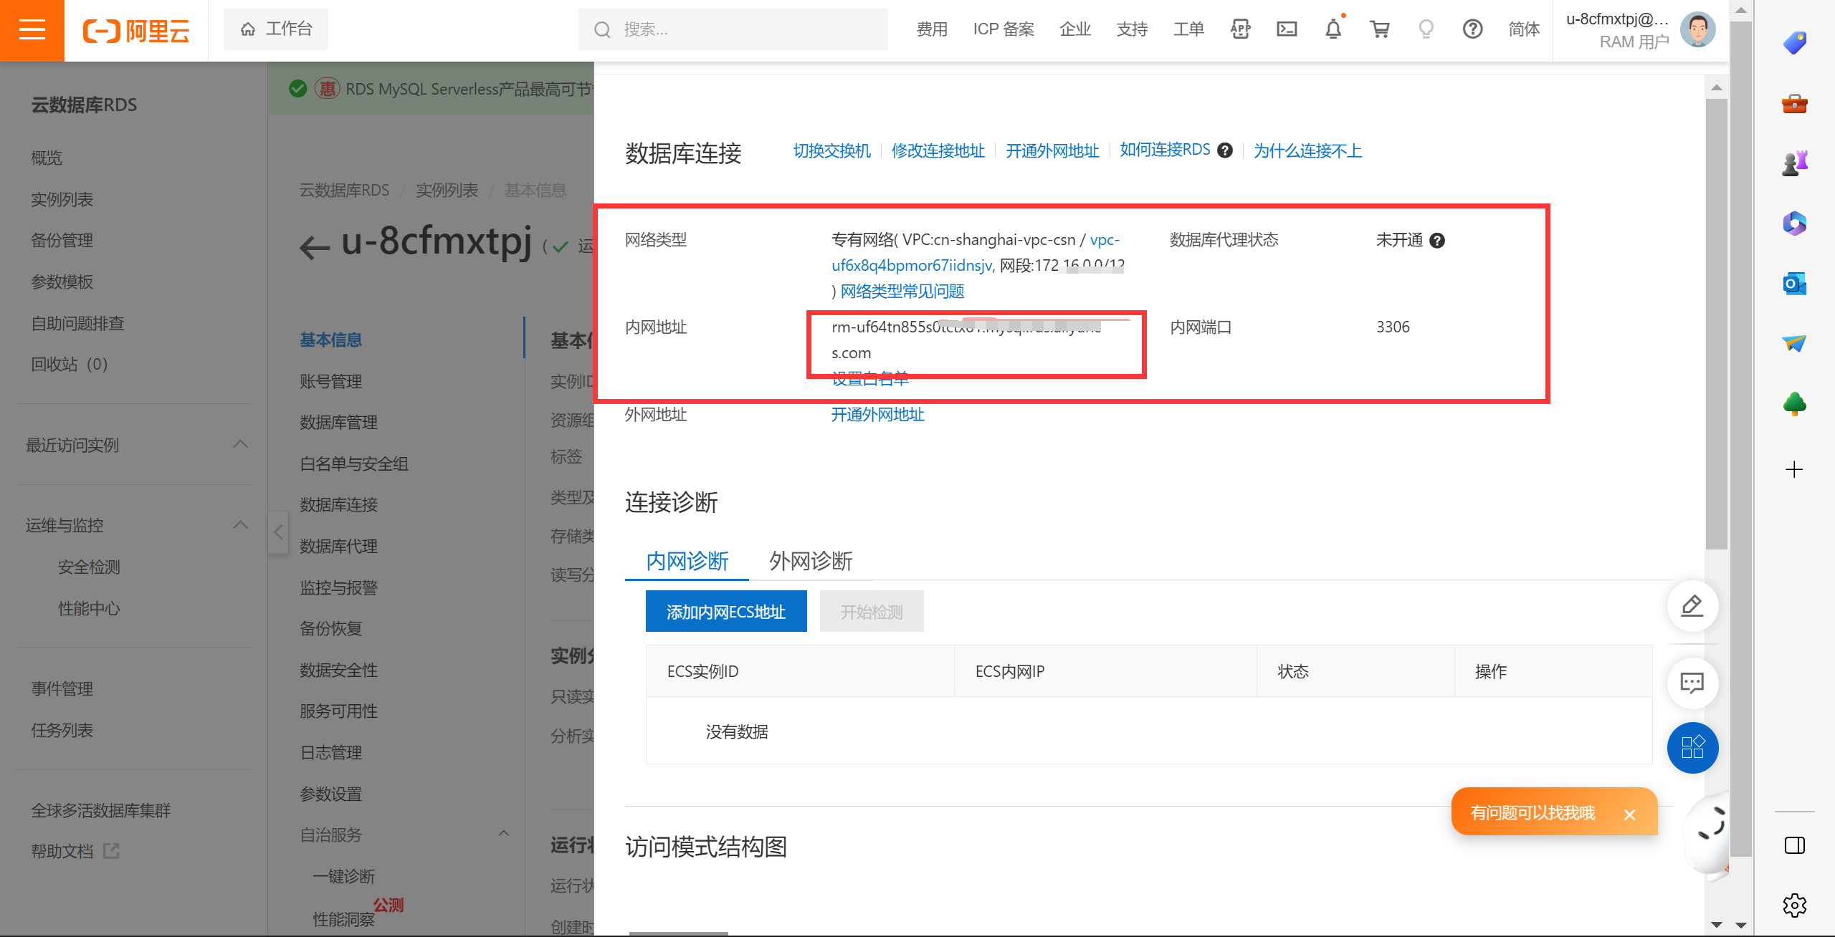
Task: Open the Cloud Shell terminal icon
Action: point(1287,29)
